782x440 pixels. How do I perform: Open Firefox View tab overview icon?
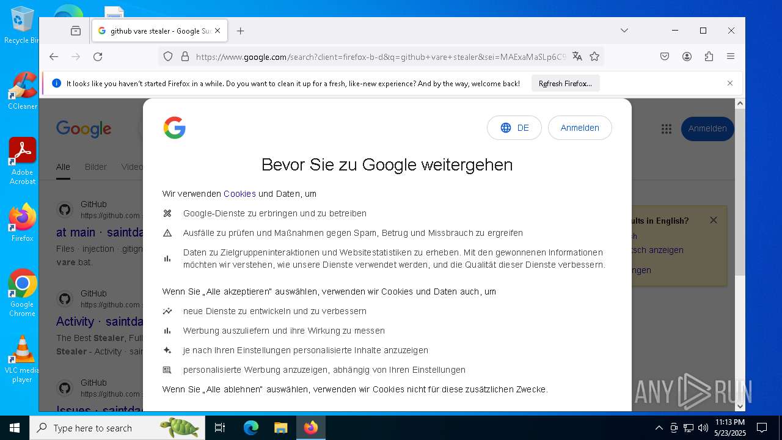tap(76, 31)
